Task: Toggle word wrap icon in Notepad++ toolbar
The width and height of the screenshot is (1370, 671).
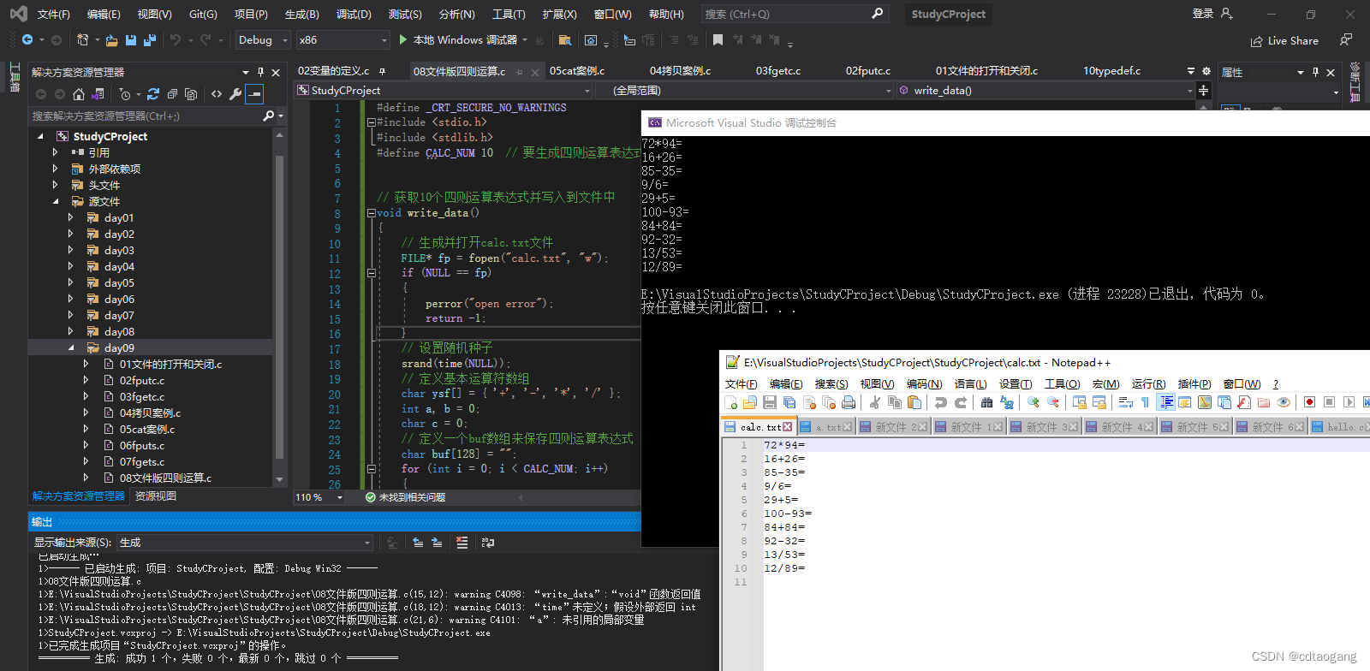Action: [1126, 402]
